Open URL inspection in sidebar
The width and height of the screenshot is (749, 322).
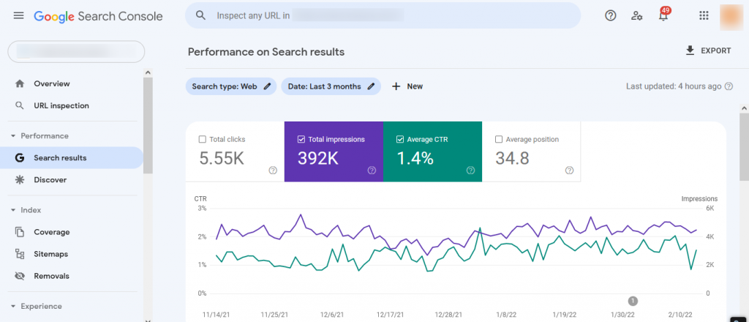(72, 105)
